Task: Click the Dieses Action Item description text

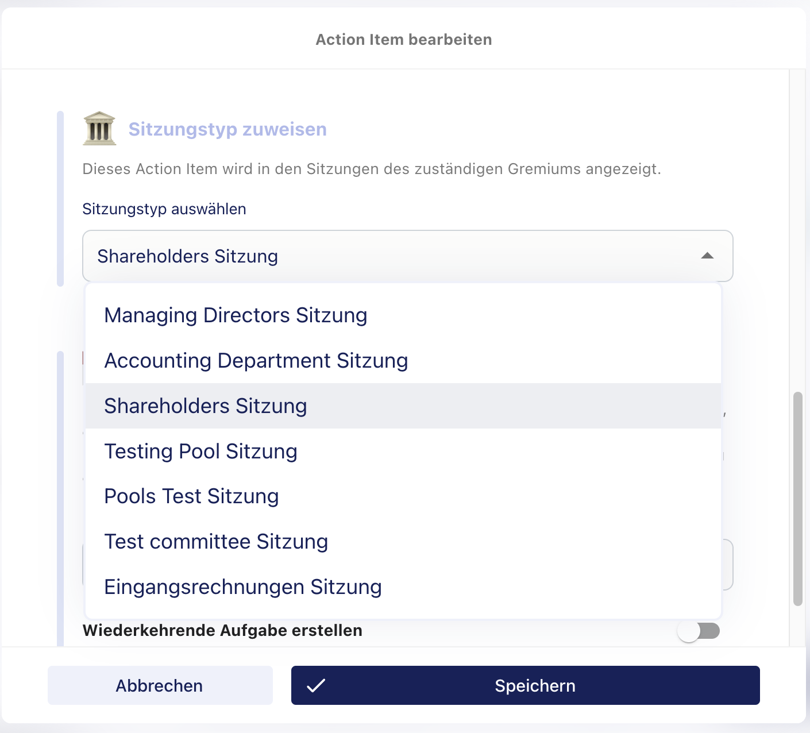Action: 372,169
